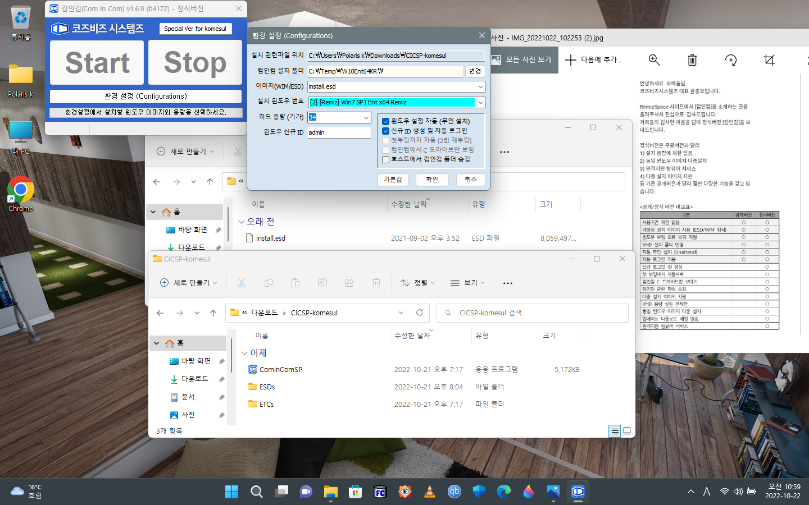Switch to details view icon in the status bar

pos(615,431)
